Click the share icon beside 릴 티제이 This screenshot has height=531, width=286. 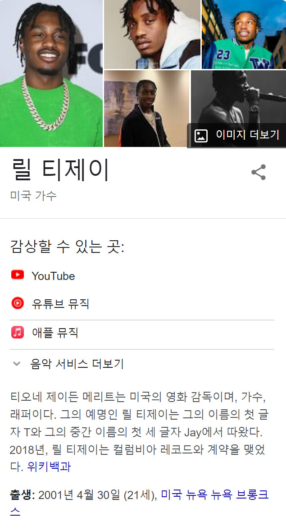(x=259, y=172)
